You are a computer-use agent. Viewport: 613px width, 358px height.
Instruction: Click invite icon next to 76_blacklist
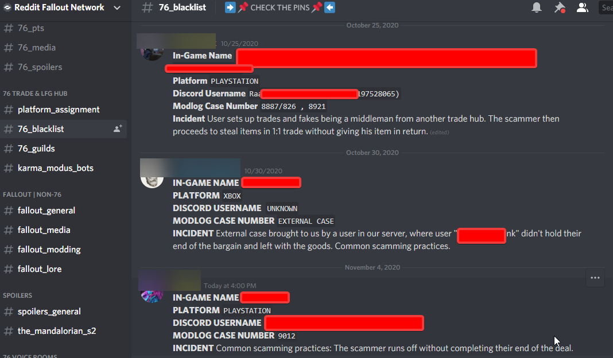[x=118, y=129]
